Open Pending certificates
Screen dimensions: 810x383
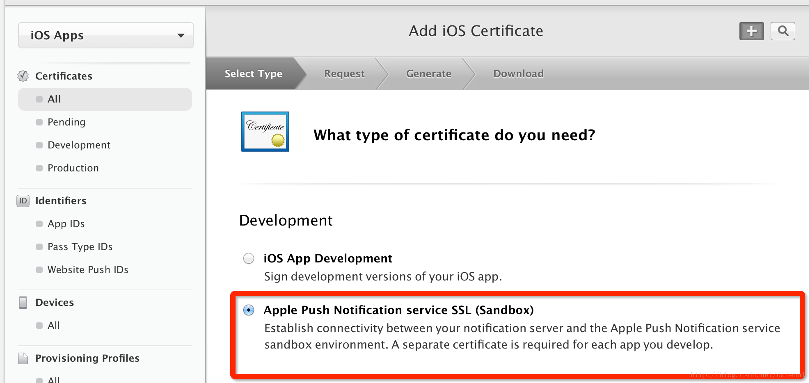pos(66,122)
